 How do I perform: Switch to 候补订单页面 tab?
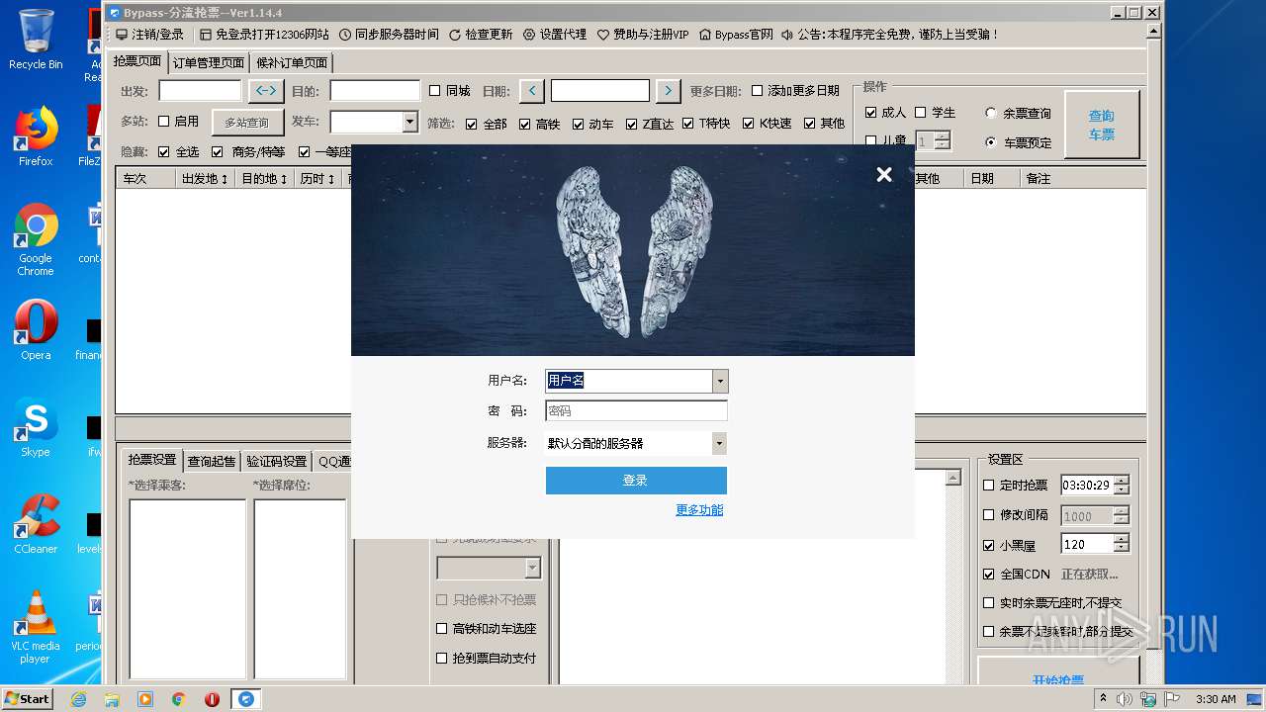(292, 62)
